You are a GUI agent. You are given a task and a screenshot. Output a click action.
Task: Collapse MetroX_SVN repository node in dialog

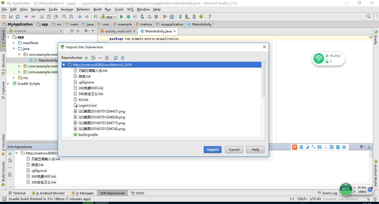pyautogui.click(x=64, y=65)
